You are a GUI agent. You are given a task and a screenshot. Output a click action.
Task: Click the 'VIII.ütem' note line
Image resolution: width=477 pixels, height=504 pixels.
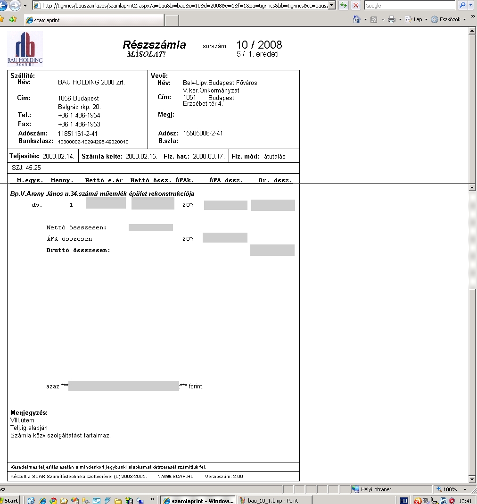coord(22,420)
